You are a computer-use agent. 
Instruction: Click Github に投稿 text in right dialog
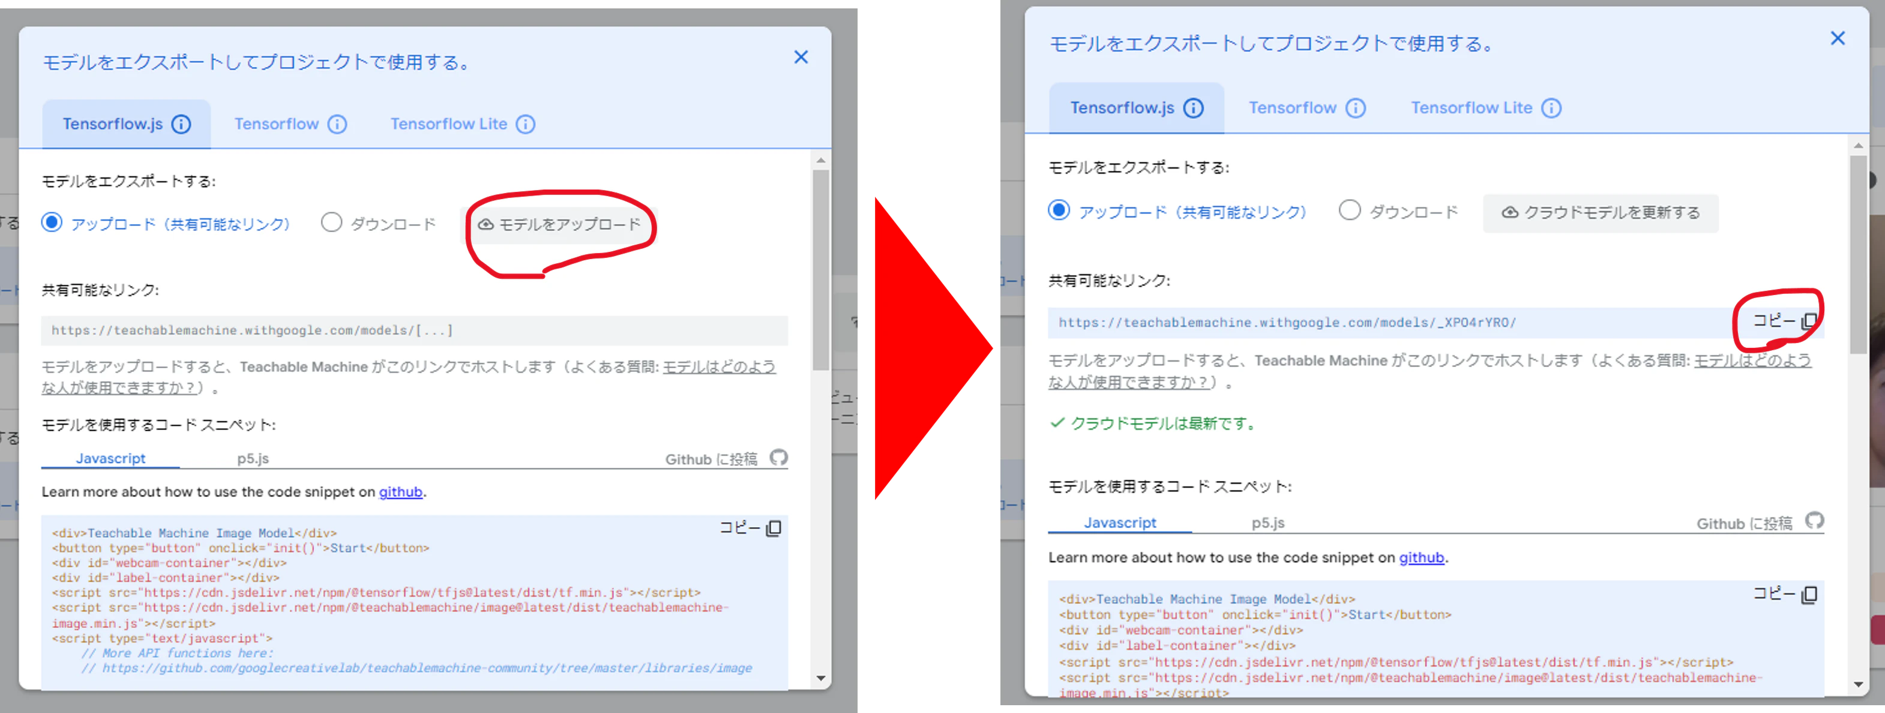click(x=1745, y=524)
